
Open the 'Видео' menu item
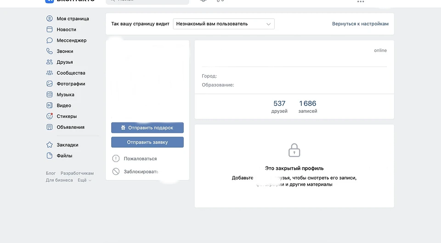64,105
